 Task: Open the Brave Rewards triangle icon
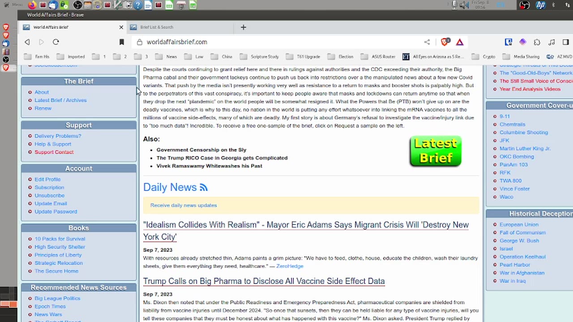pyautogui.click(x=460, y=42)
